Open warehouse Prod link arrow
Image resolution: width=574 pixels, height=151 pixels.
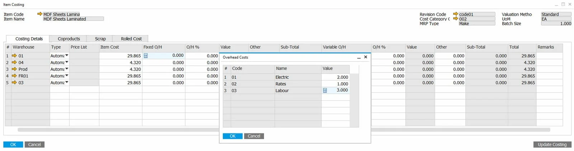pos(14,69)
